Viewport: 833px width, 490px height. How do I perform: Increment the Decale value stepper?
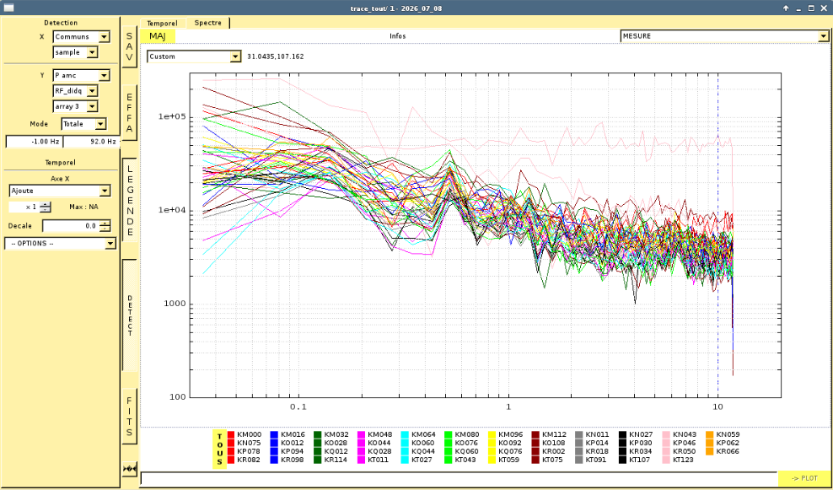105,223
